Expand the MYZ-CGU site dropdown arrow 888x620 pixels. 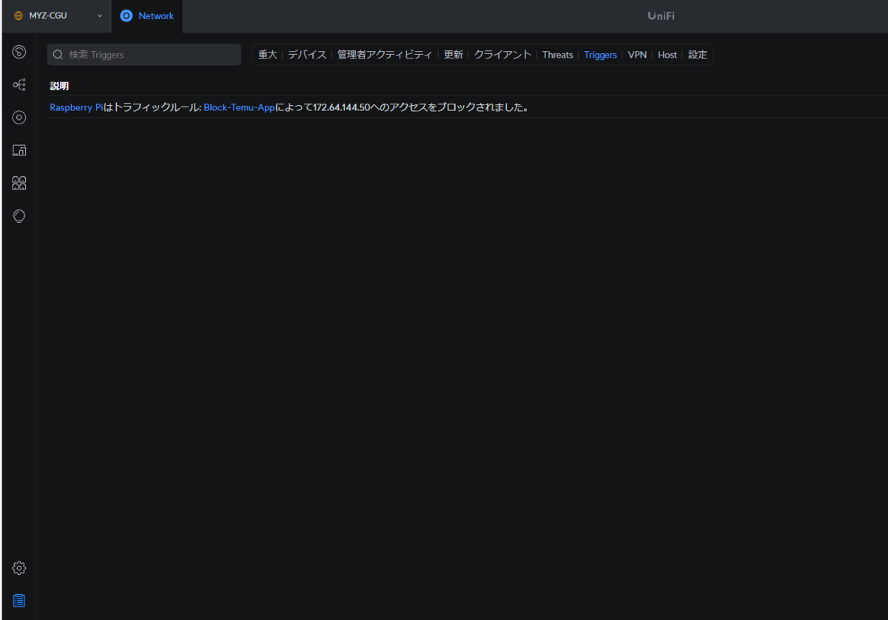pos(100,16)
